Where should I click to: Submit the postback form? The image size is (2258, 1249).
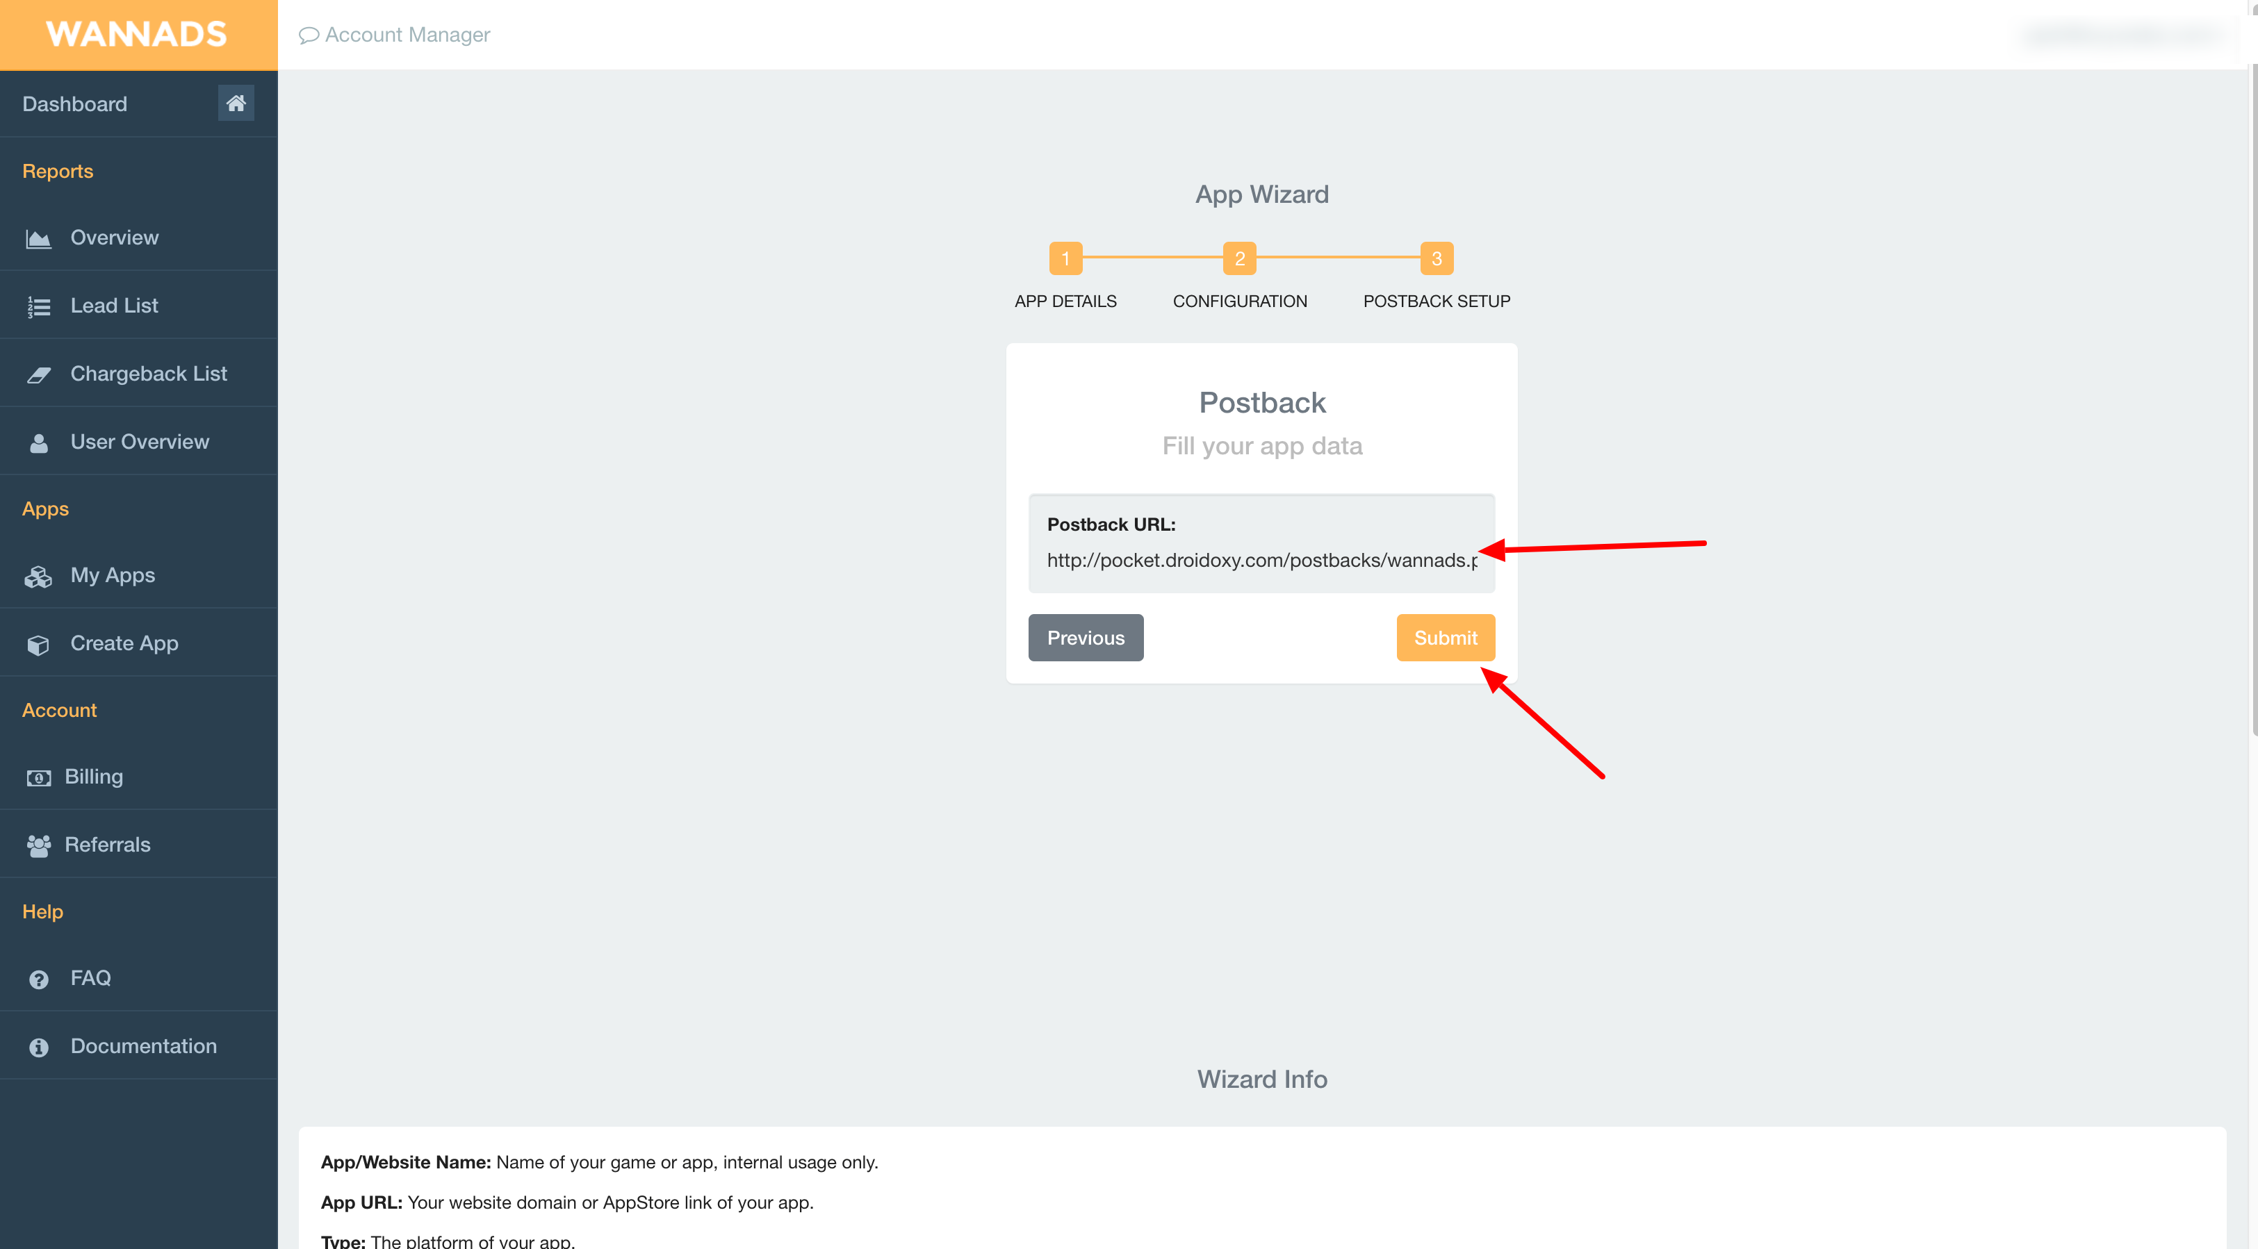pyautogui.click(x=1446, y=638)
